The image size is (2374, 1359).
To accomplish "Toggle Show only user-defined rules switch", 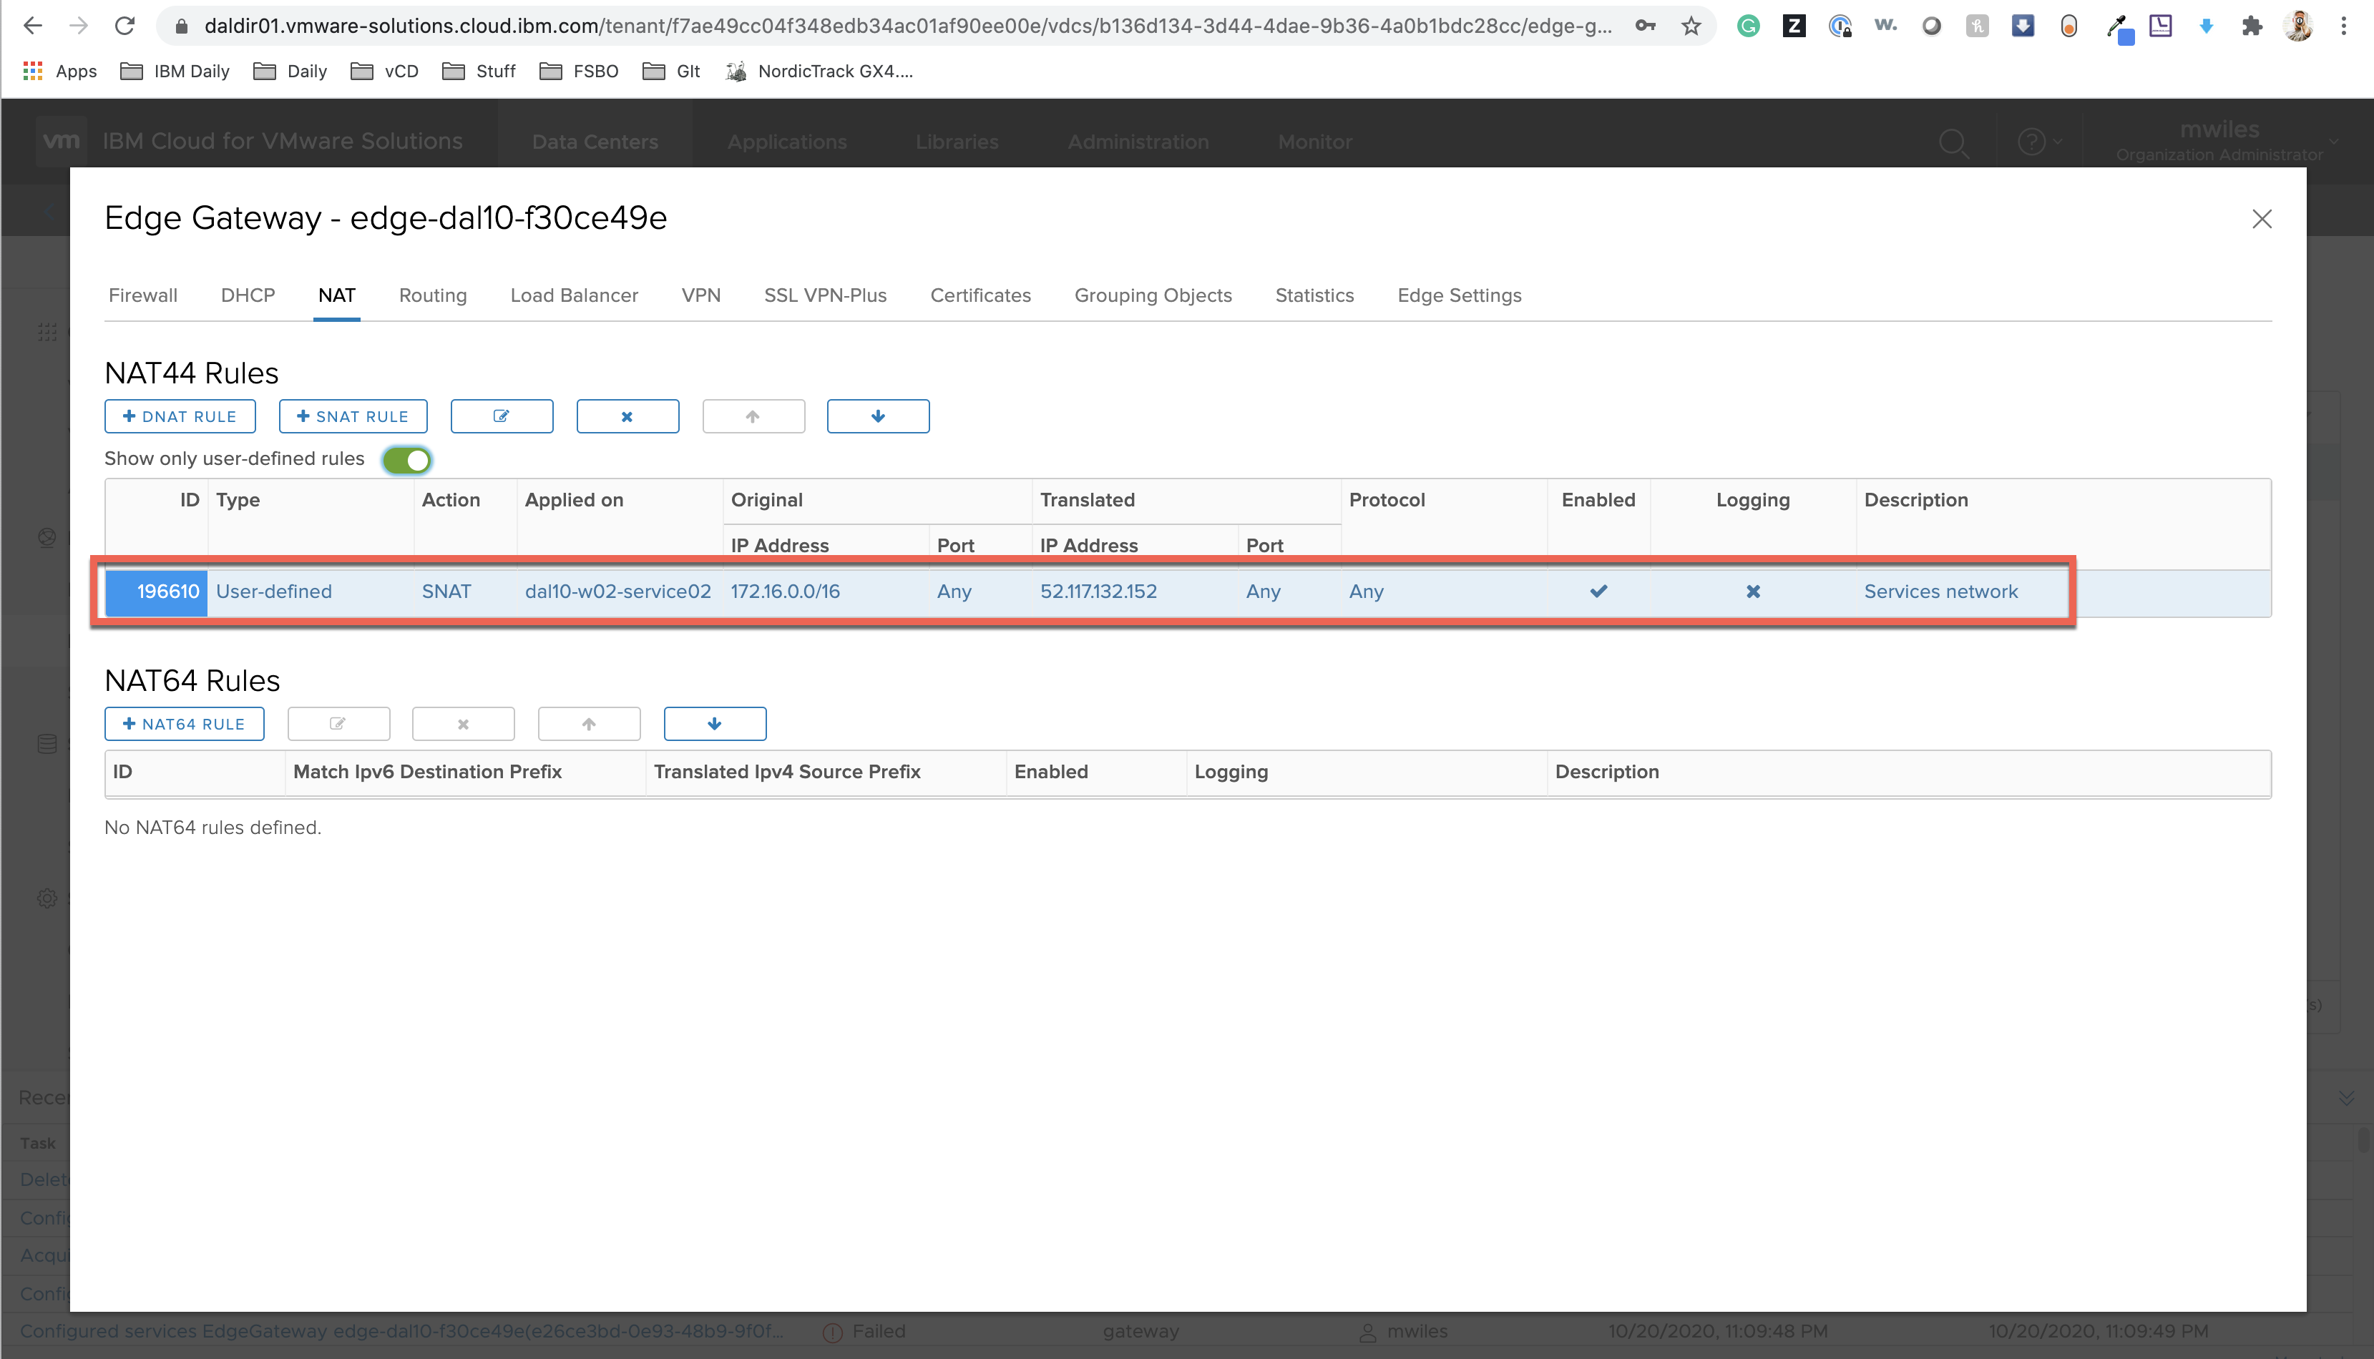I will coord(407,459).
